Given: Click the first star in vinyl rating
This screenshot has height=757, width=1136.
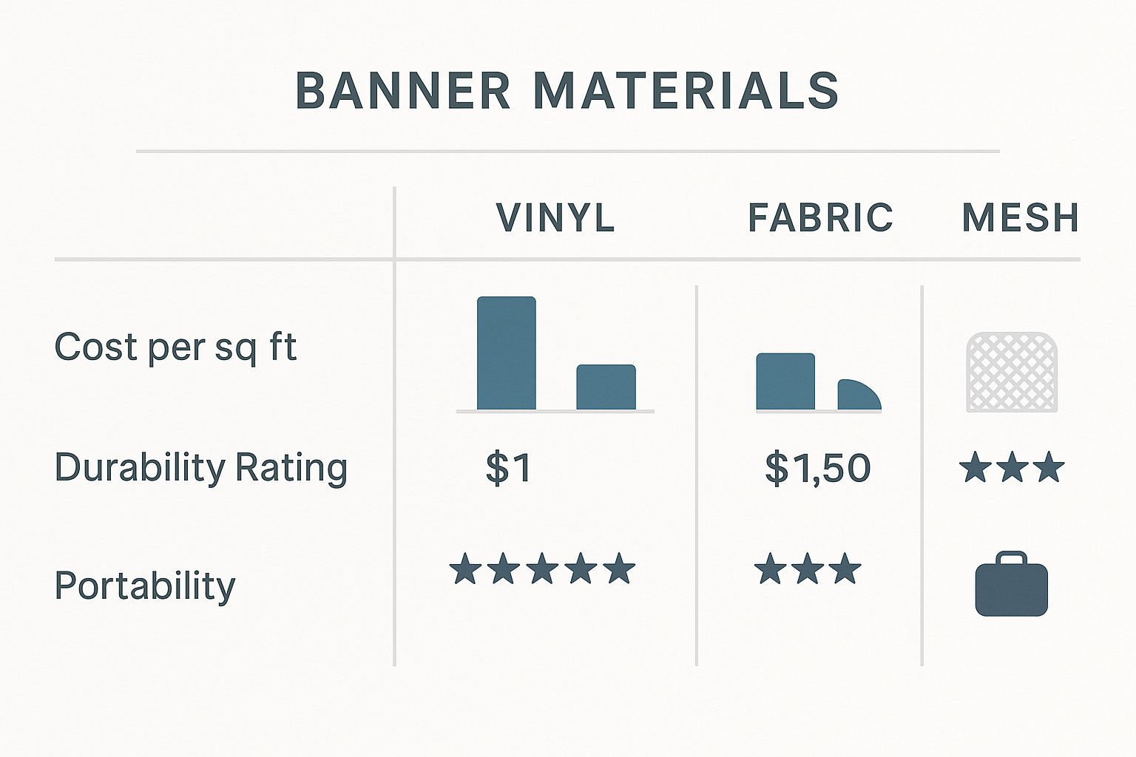Looking at the screenshot, I should click(x=466, y=569).
